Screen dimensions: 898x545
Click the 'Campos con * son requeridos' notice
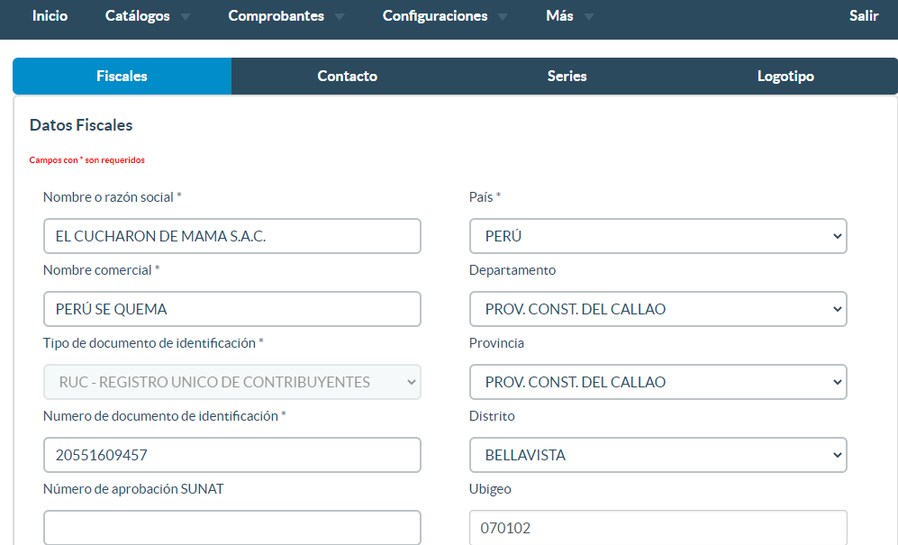click(87, 159)
